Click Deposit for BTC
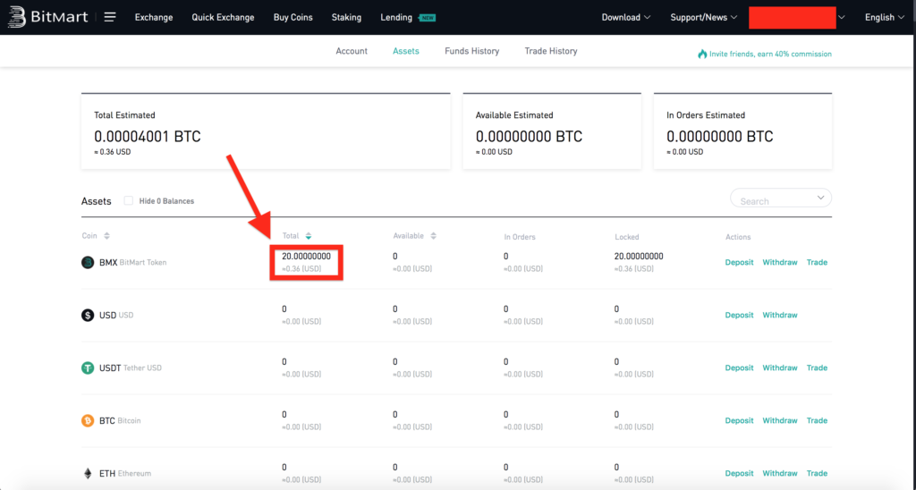The image size is (916, 490). 739,420
